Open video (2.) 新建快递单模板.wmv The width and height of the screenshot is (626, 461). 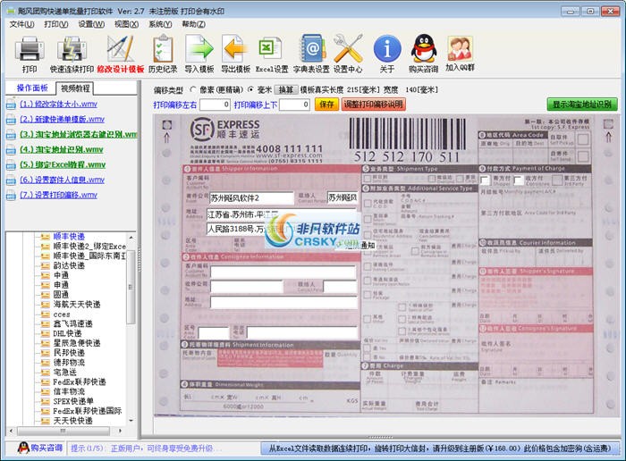(63, 119)
